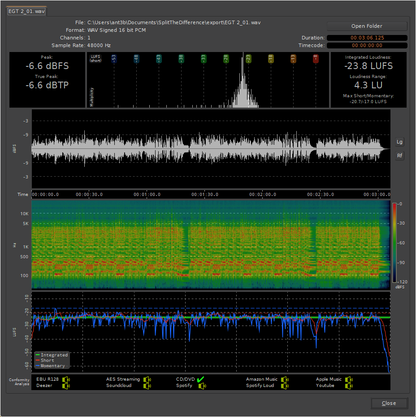This screenshot has width=416, height=417.
Task: Click the Amazon Music speaker icon
Action: click(284, 379)
